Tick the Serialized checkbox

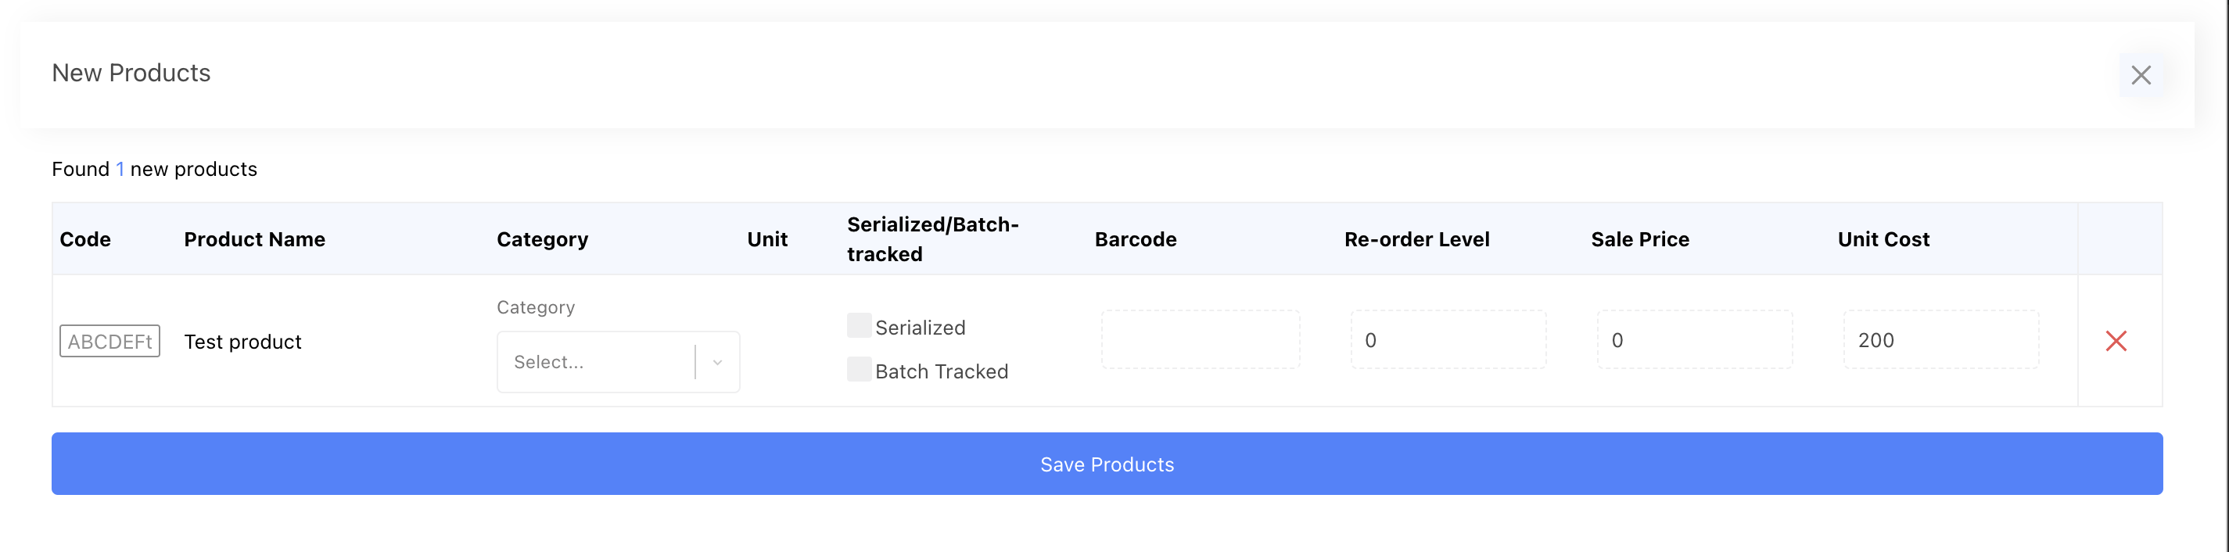click(x=859, y=326)
